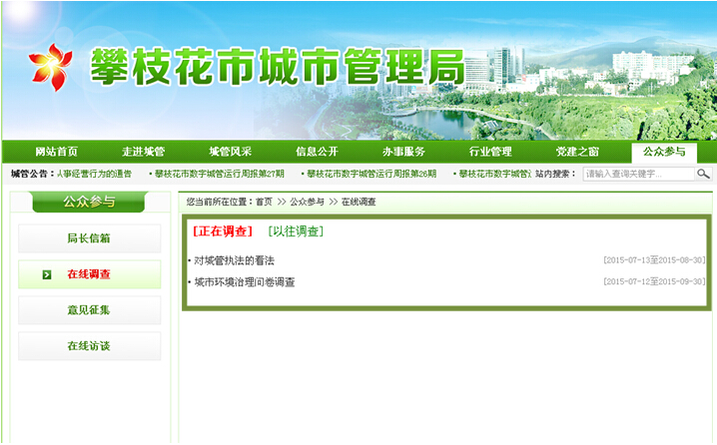Open the 网站首页 nav tab
The width and height of the screenshot is (717, 445).
tap(56, 152)
